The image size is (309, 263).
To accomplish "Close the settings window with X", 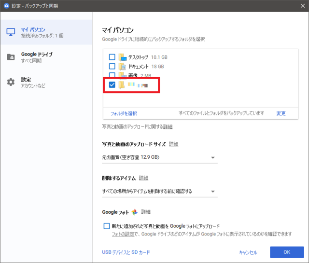I will (x=303, y=6).
